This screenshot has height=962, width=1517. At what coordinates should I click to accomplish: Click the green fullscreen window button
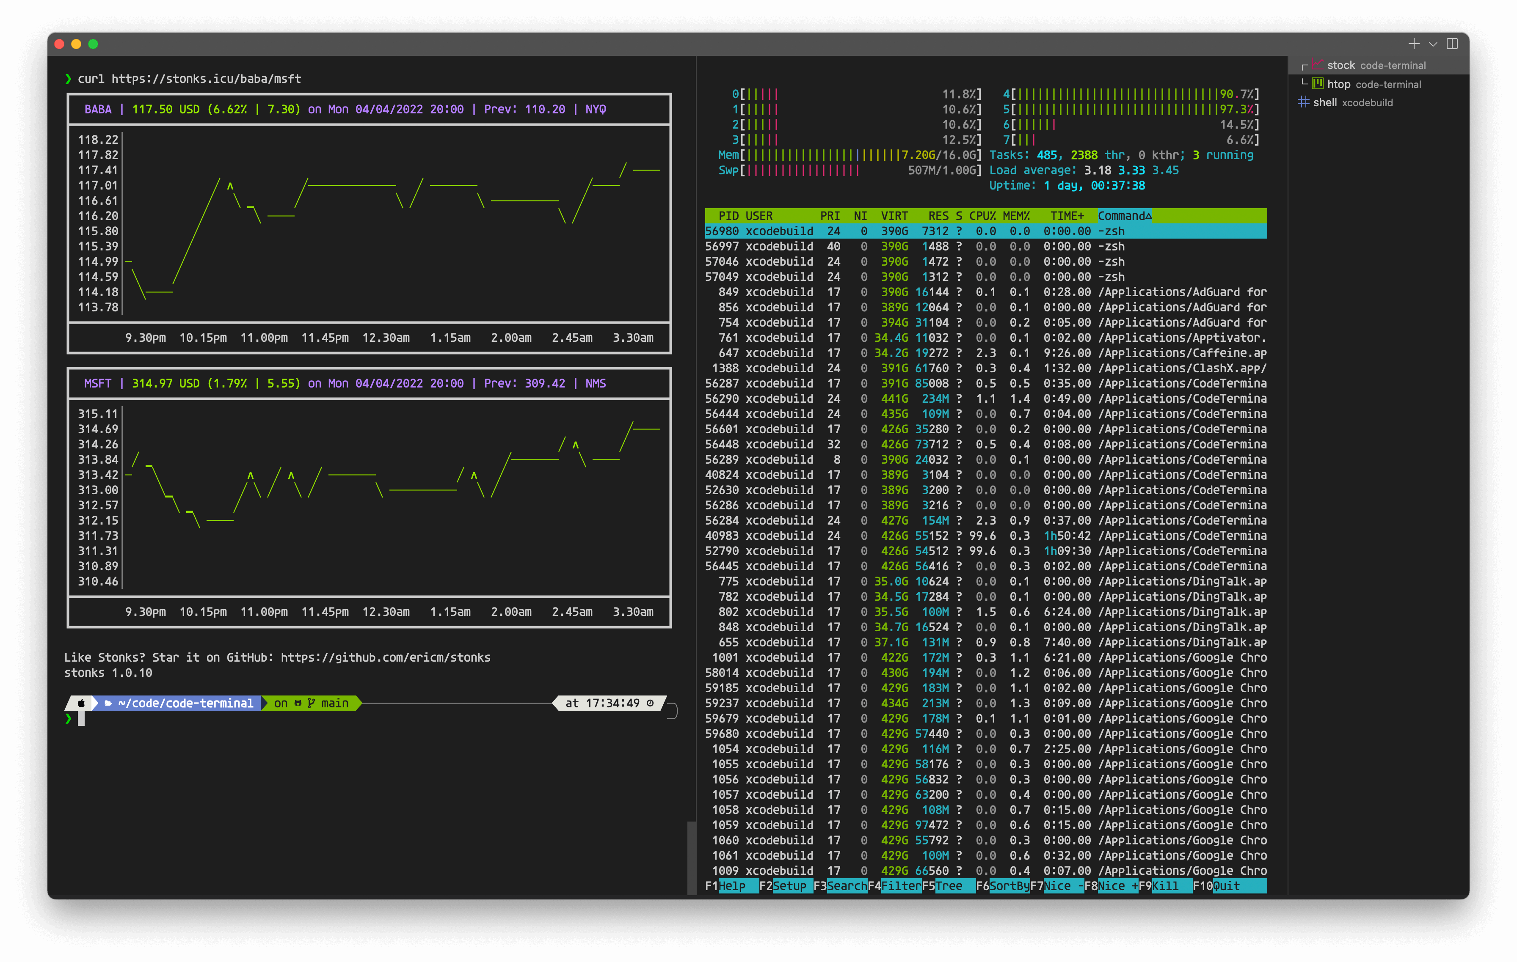93,44
